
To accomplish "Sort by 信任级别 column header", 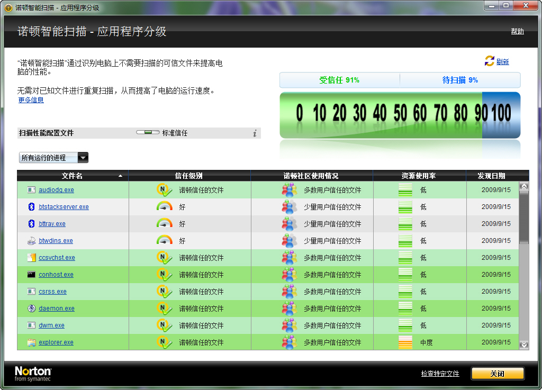I will pos(189,176).
